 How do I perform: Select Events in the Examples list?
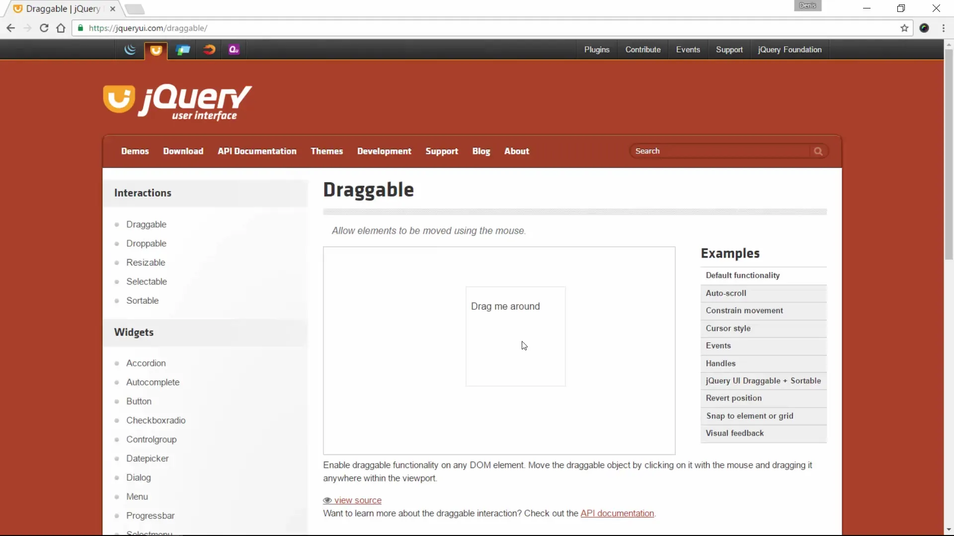[763, 346]
